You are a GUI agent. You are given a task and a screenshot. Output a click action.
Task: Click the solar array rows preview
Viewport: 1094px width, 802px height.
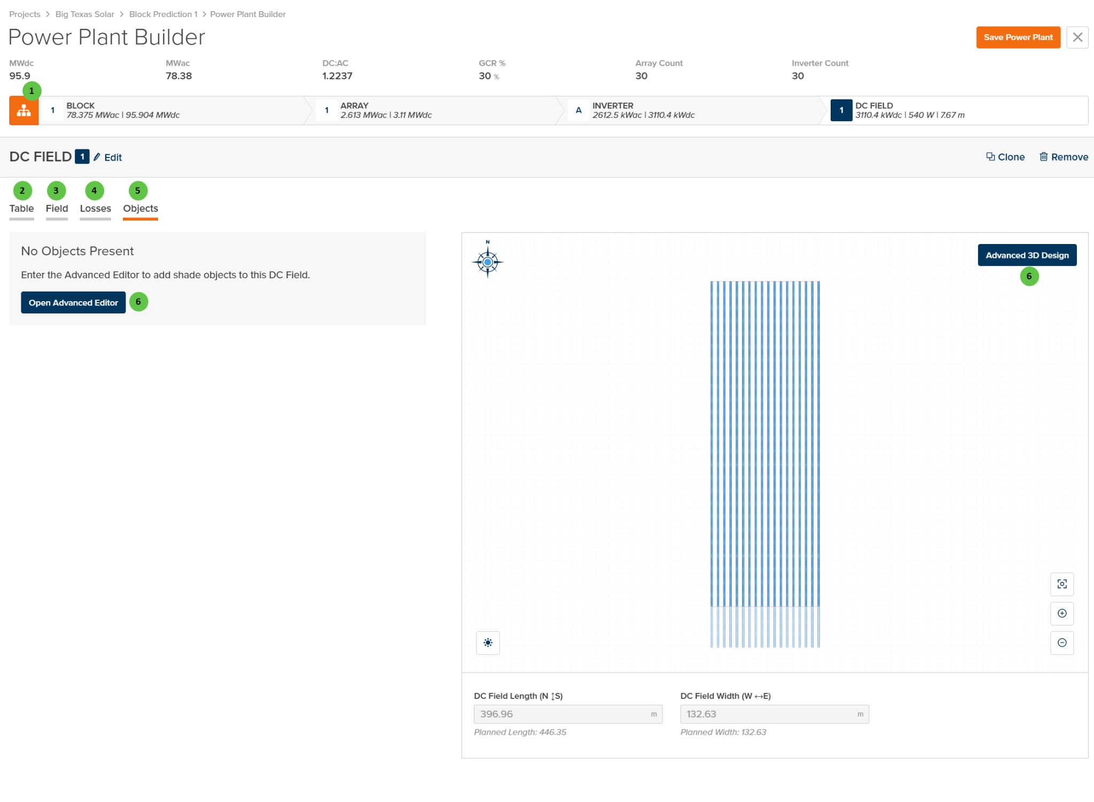tap(764, 463)
